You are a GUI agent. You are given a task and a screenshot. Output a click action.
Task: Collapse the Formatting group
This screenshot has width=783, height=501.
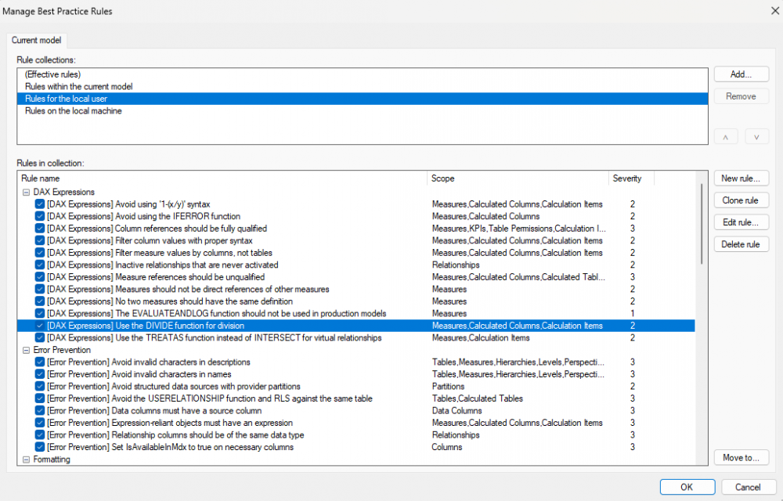click(x=26, y=460)
